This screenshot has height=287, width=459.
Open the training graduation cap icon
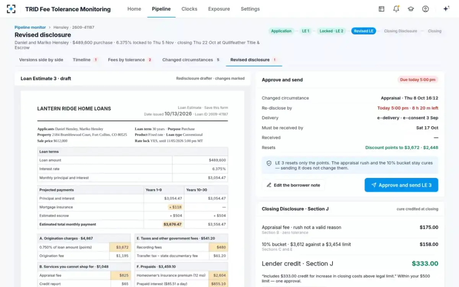pyautogui.click(x=411, y=9)
